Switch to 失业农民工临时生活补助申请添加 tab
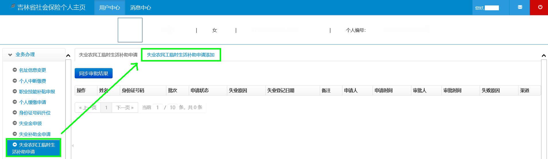 [x=181, y=55]
